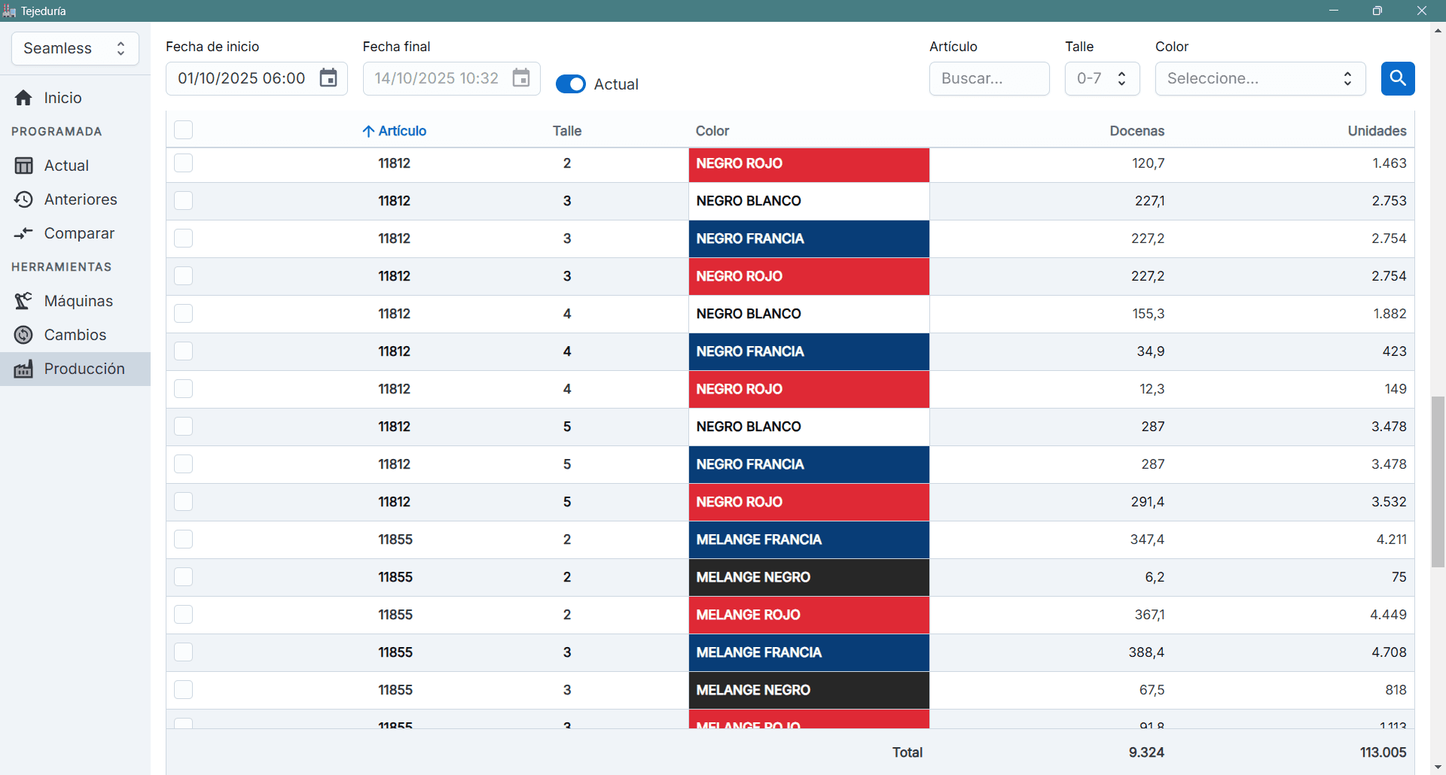Viewport: 1446px width, 775px height.
Task: Open the Fecha de inicio calendar icon
Action: tap(328, 78)
